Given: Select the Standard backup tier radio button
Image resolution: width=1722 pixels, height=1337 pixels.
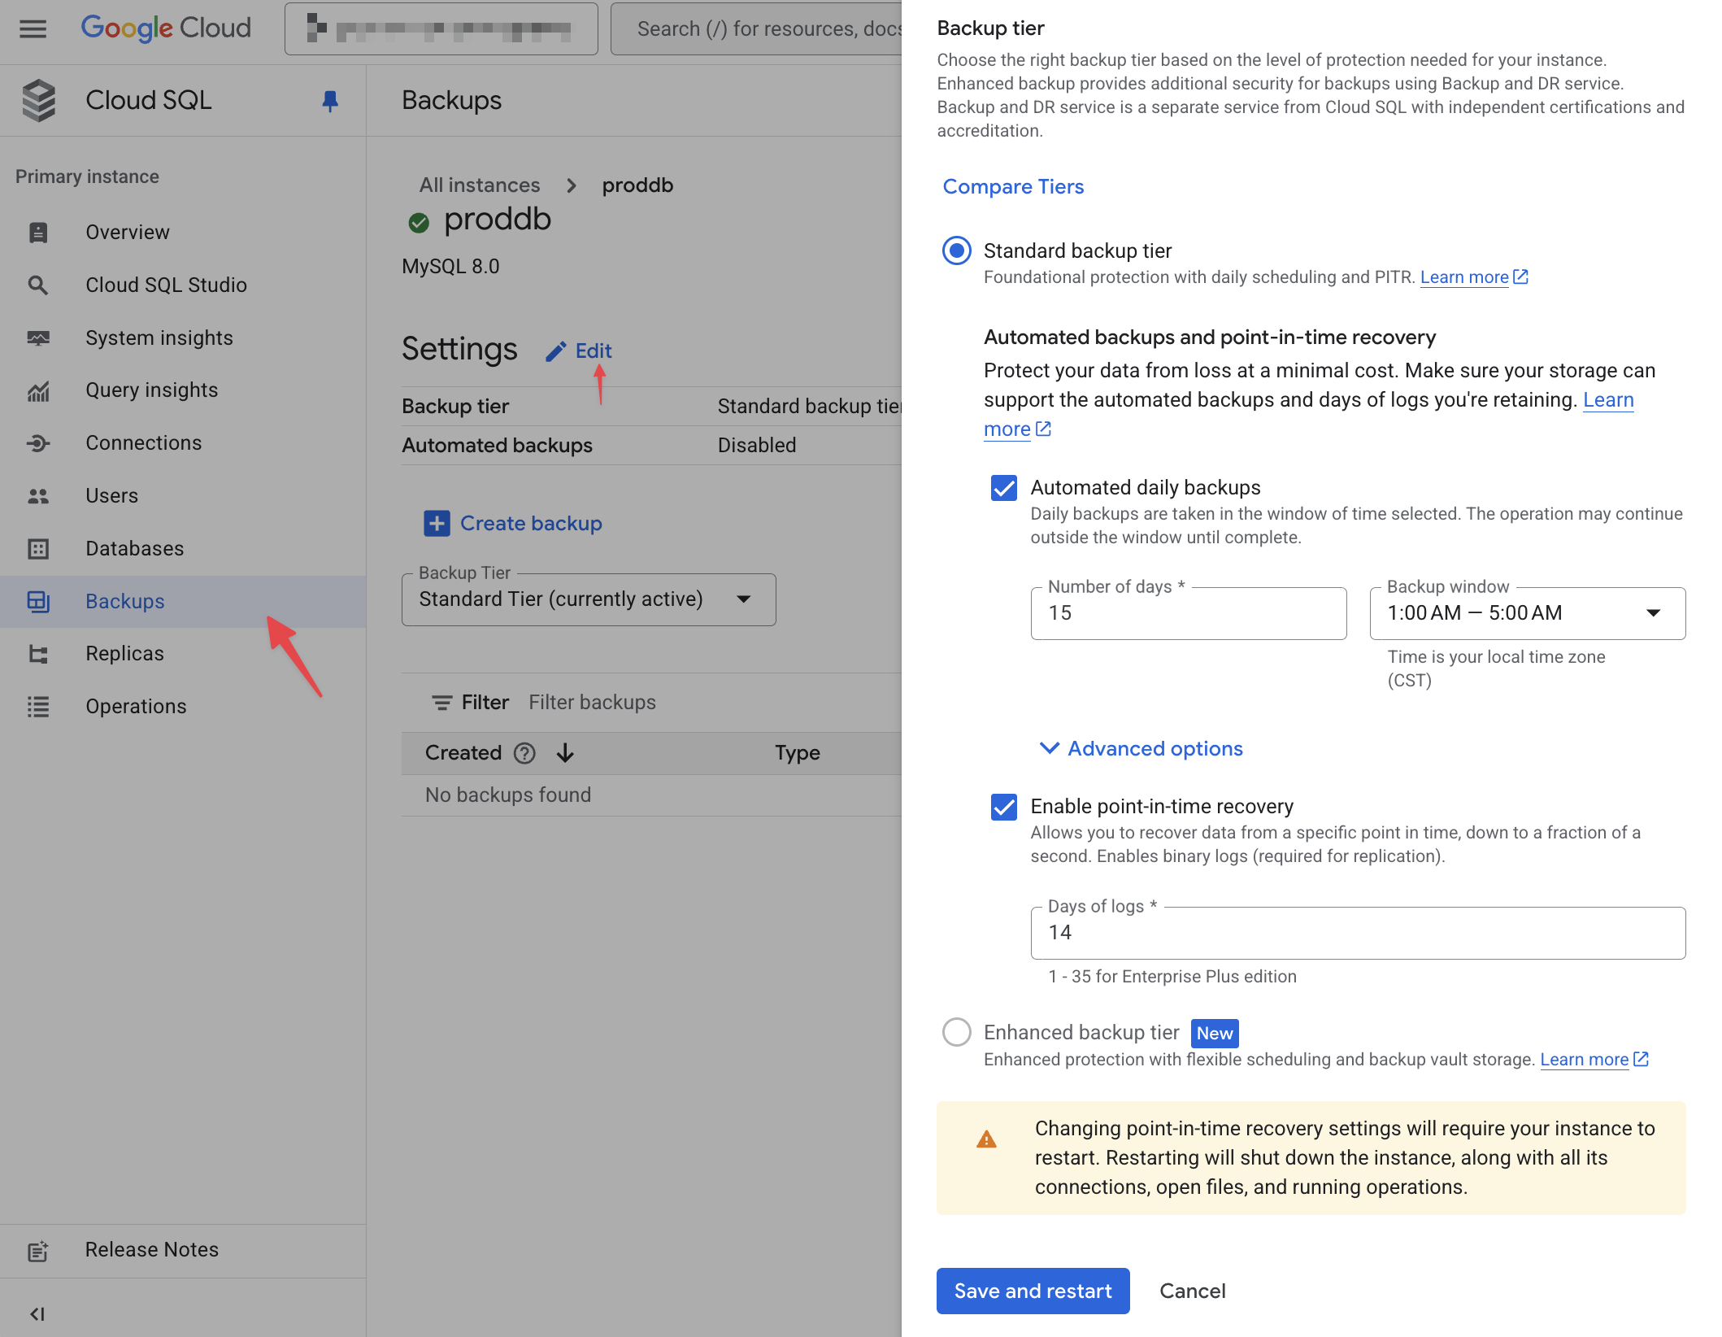Looking at the screenshot, I should (x=956, y=250).
